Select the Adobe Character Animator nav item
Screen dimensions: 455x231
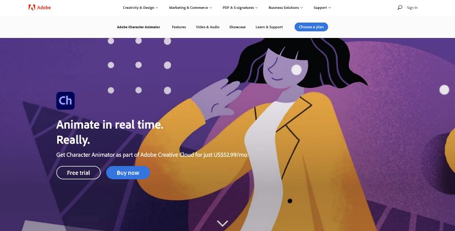pos(139,27)
